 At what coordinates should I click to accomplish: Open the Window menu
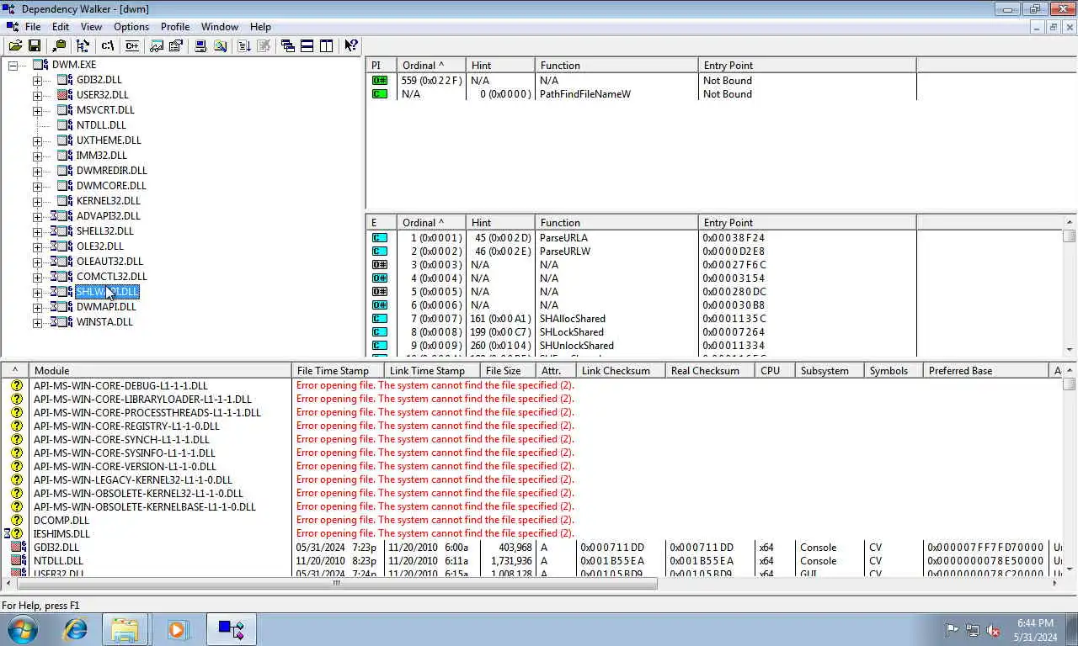tap(220, 27)
